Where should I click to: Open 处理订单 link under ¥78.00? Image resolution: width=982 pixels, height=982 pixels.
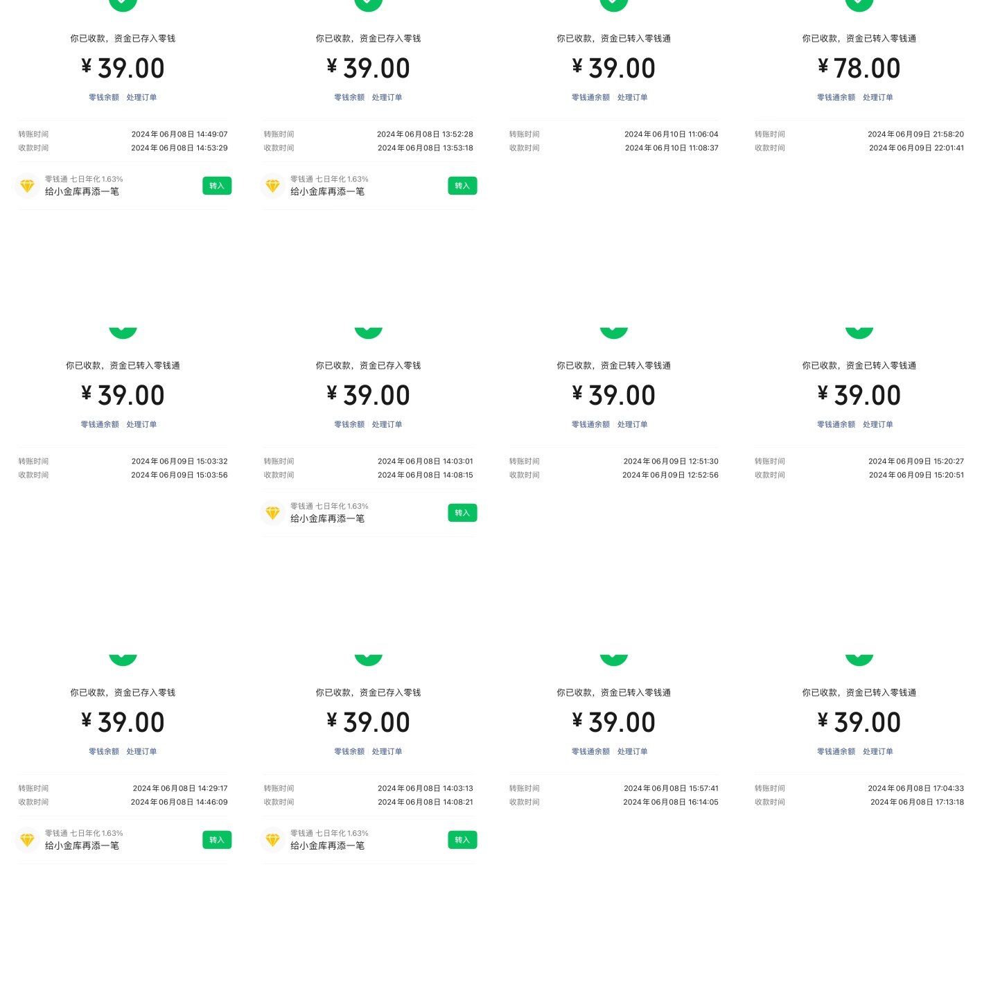[x=877, y=98]
